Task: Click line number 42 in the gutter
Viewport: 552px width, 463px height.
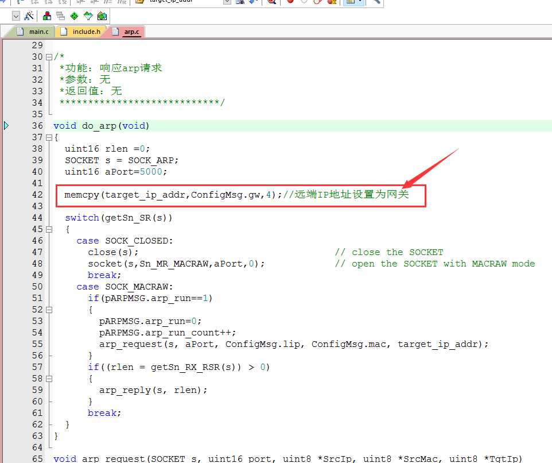Action: [x=37, y=195]
